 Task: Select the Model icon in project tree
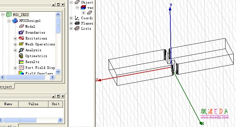(22, 26)
